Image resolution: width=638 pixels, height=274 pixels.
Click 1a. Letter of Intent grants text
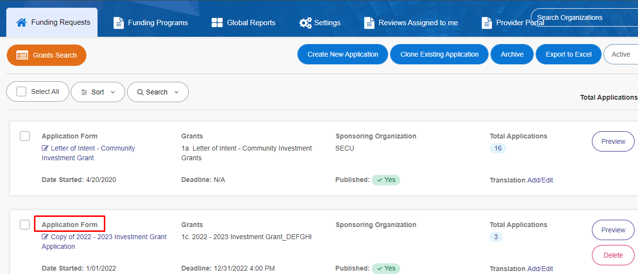coord(246,153)
